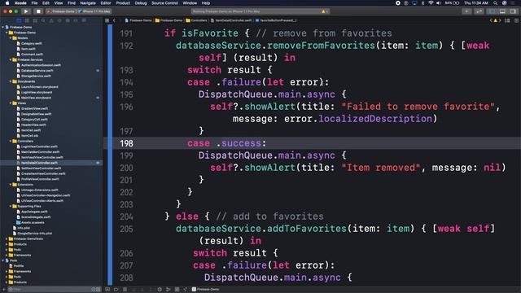Collapse the Controllers folder
The width and height of the screenshot is (521, 293).
(11, 141)
